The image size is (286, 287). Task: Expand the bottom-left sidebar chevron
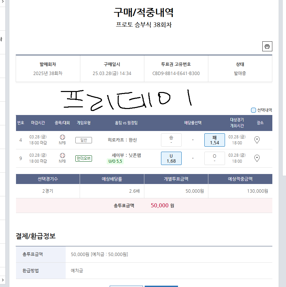click(x=3, y=280)
